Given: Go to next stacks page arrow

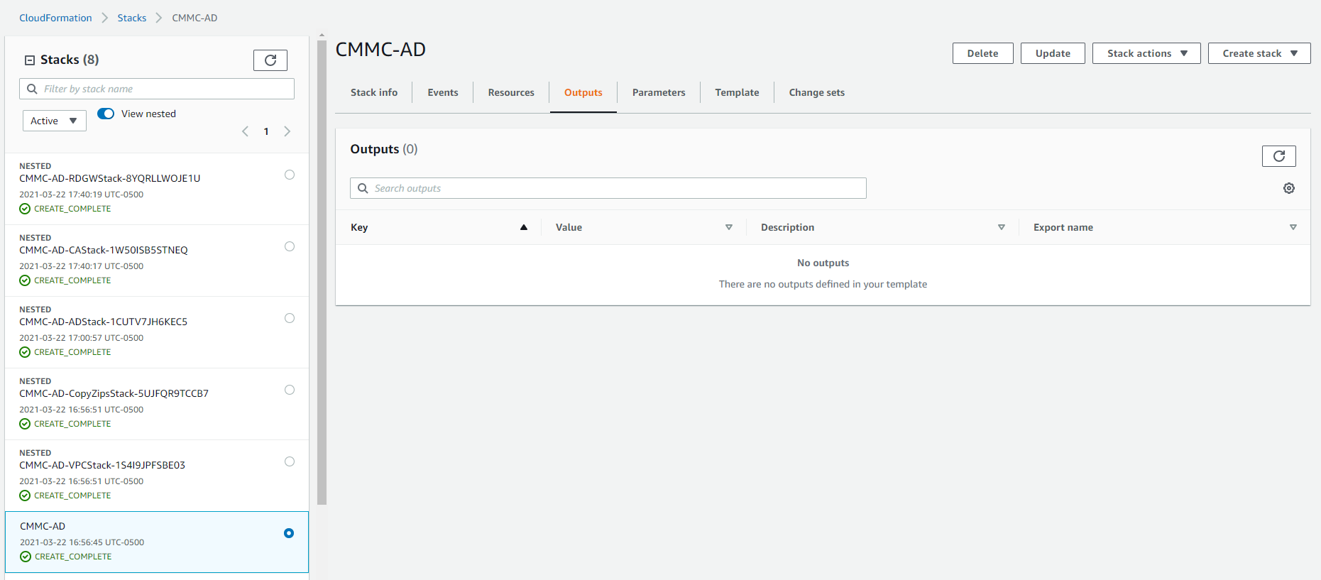Looking at the screenshot, I should tap(287, 131).
